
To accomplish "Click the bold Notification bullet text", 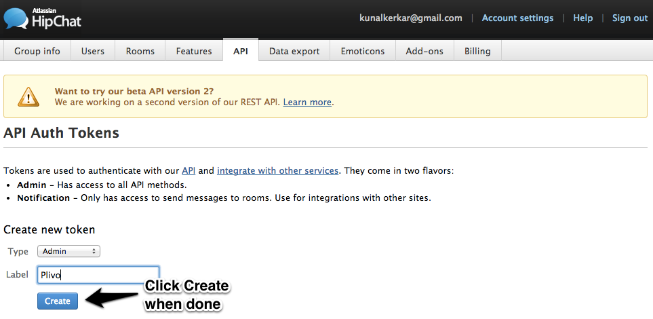I will 43,198.
